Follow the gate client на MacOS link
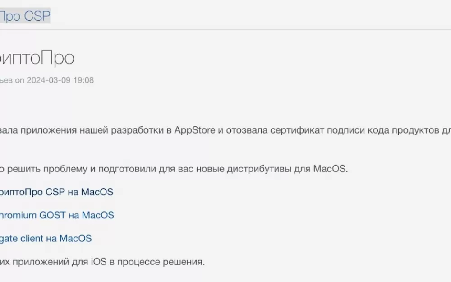 tap(46, 239)
